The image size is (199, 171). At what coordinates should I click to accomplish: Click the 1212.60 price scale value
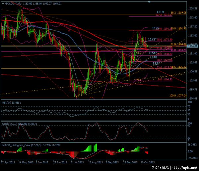coord(193,17)
